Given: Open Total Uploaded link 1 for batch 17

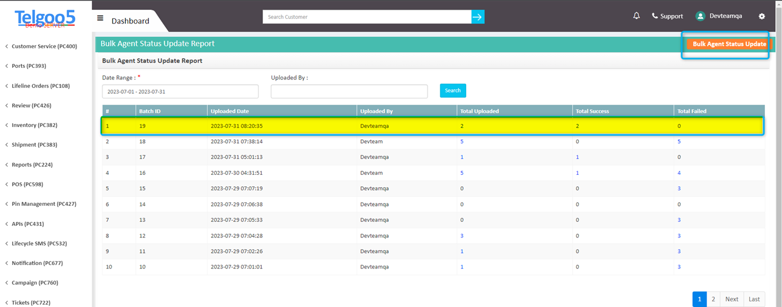Looking at the screenshot, I should coord(462,157).
